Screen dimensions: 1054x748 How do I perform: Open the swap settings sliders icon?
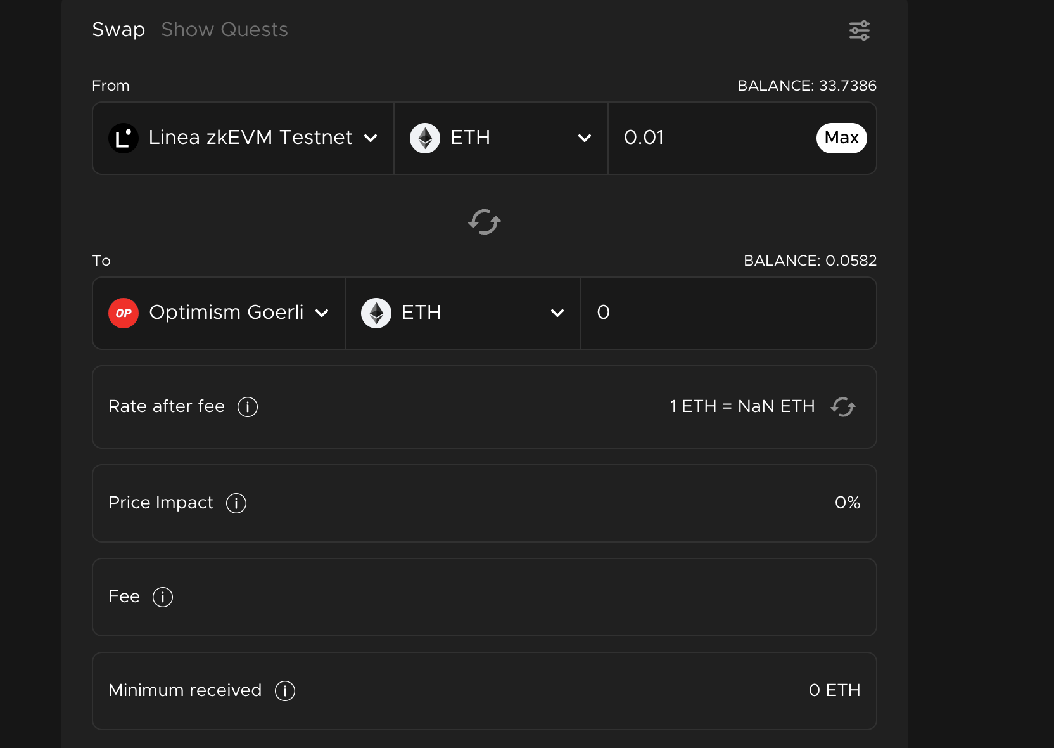859,30
